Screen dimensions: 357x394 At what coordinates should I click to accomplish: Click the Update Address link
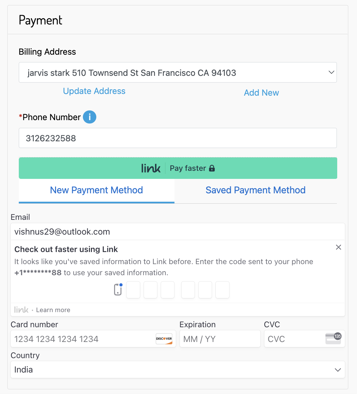click(94, 91)
